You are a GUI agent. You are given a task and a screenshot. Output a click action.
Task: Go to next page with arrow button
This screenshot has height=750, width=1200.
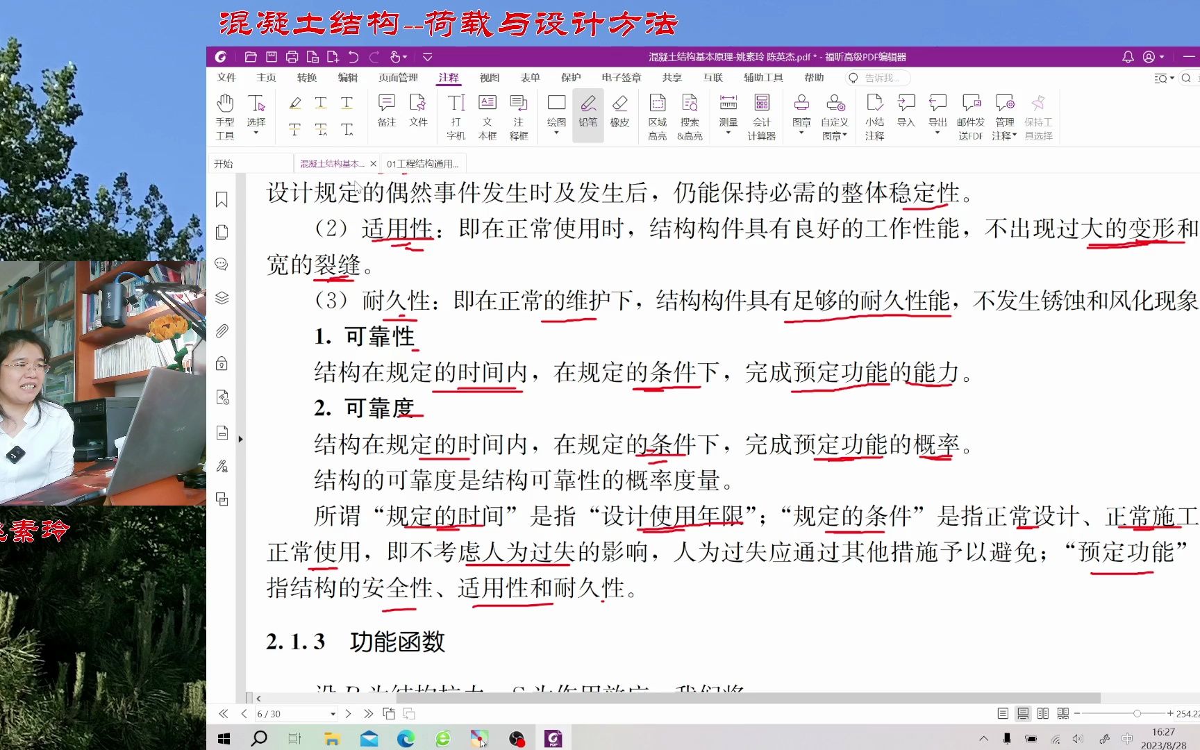point(348,713)
